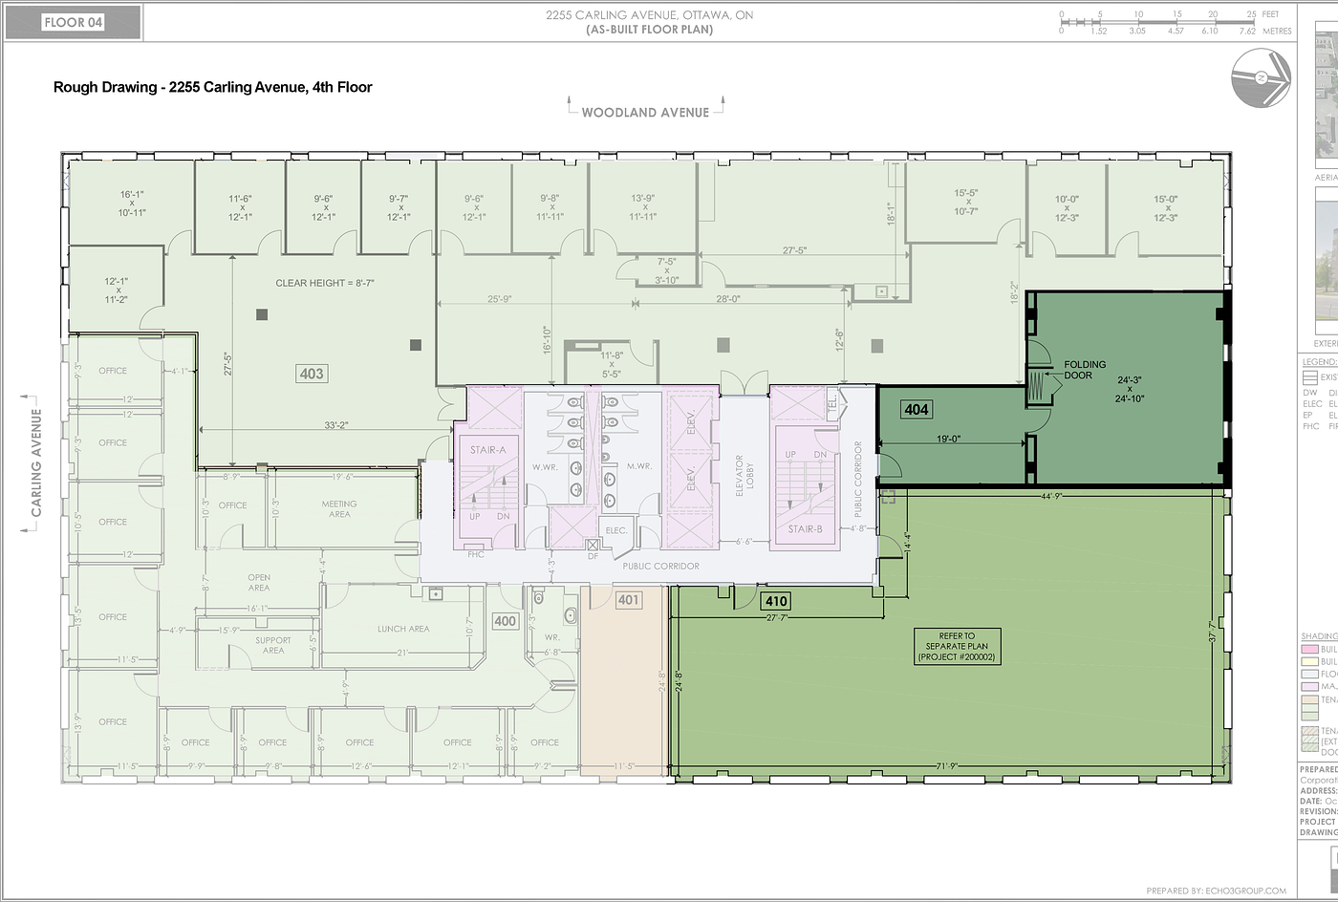Click the LEGEND heading in side panel
This screenshot has height=902, width=1338.
click(x=1320, y=362)
